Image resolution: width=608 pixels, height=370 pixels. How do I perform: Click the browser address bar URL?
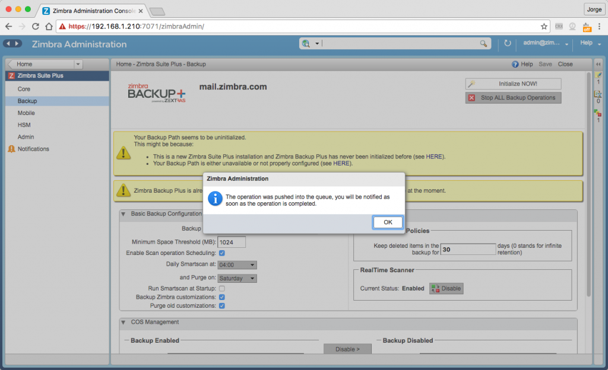point(136,26)
